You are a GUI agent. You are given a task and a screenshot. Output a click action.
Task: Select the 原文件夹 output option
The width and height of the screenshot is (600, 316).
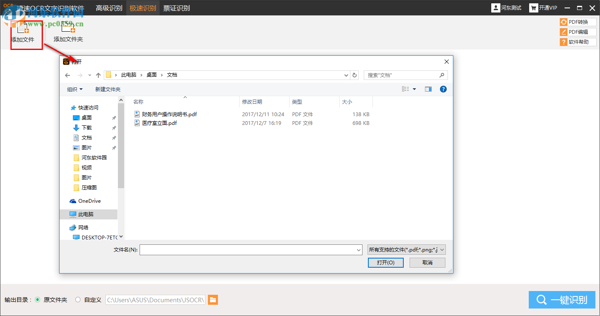point(37,299)
